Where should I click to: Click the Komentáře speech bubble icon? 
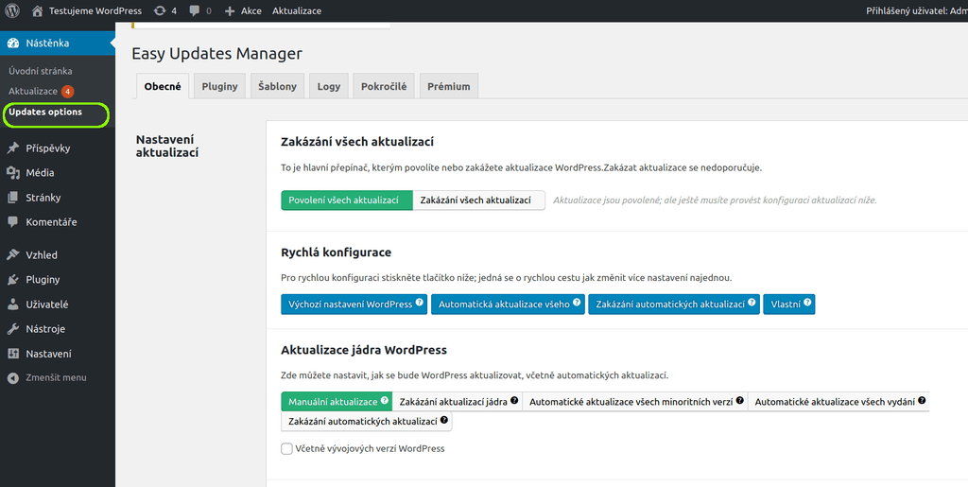13,222
